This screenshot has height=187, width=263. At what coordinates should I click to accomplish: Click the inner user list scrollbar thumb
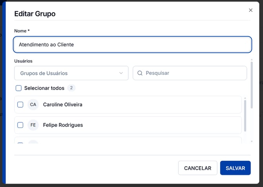pos(245,116)
